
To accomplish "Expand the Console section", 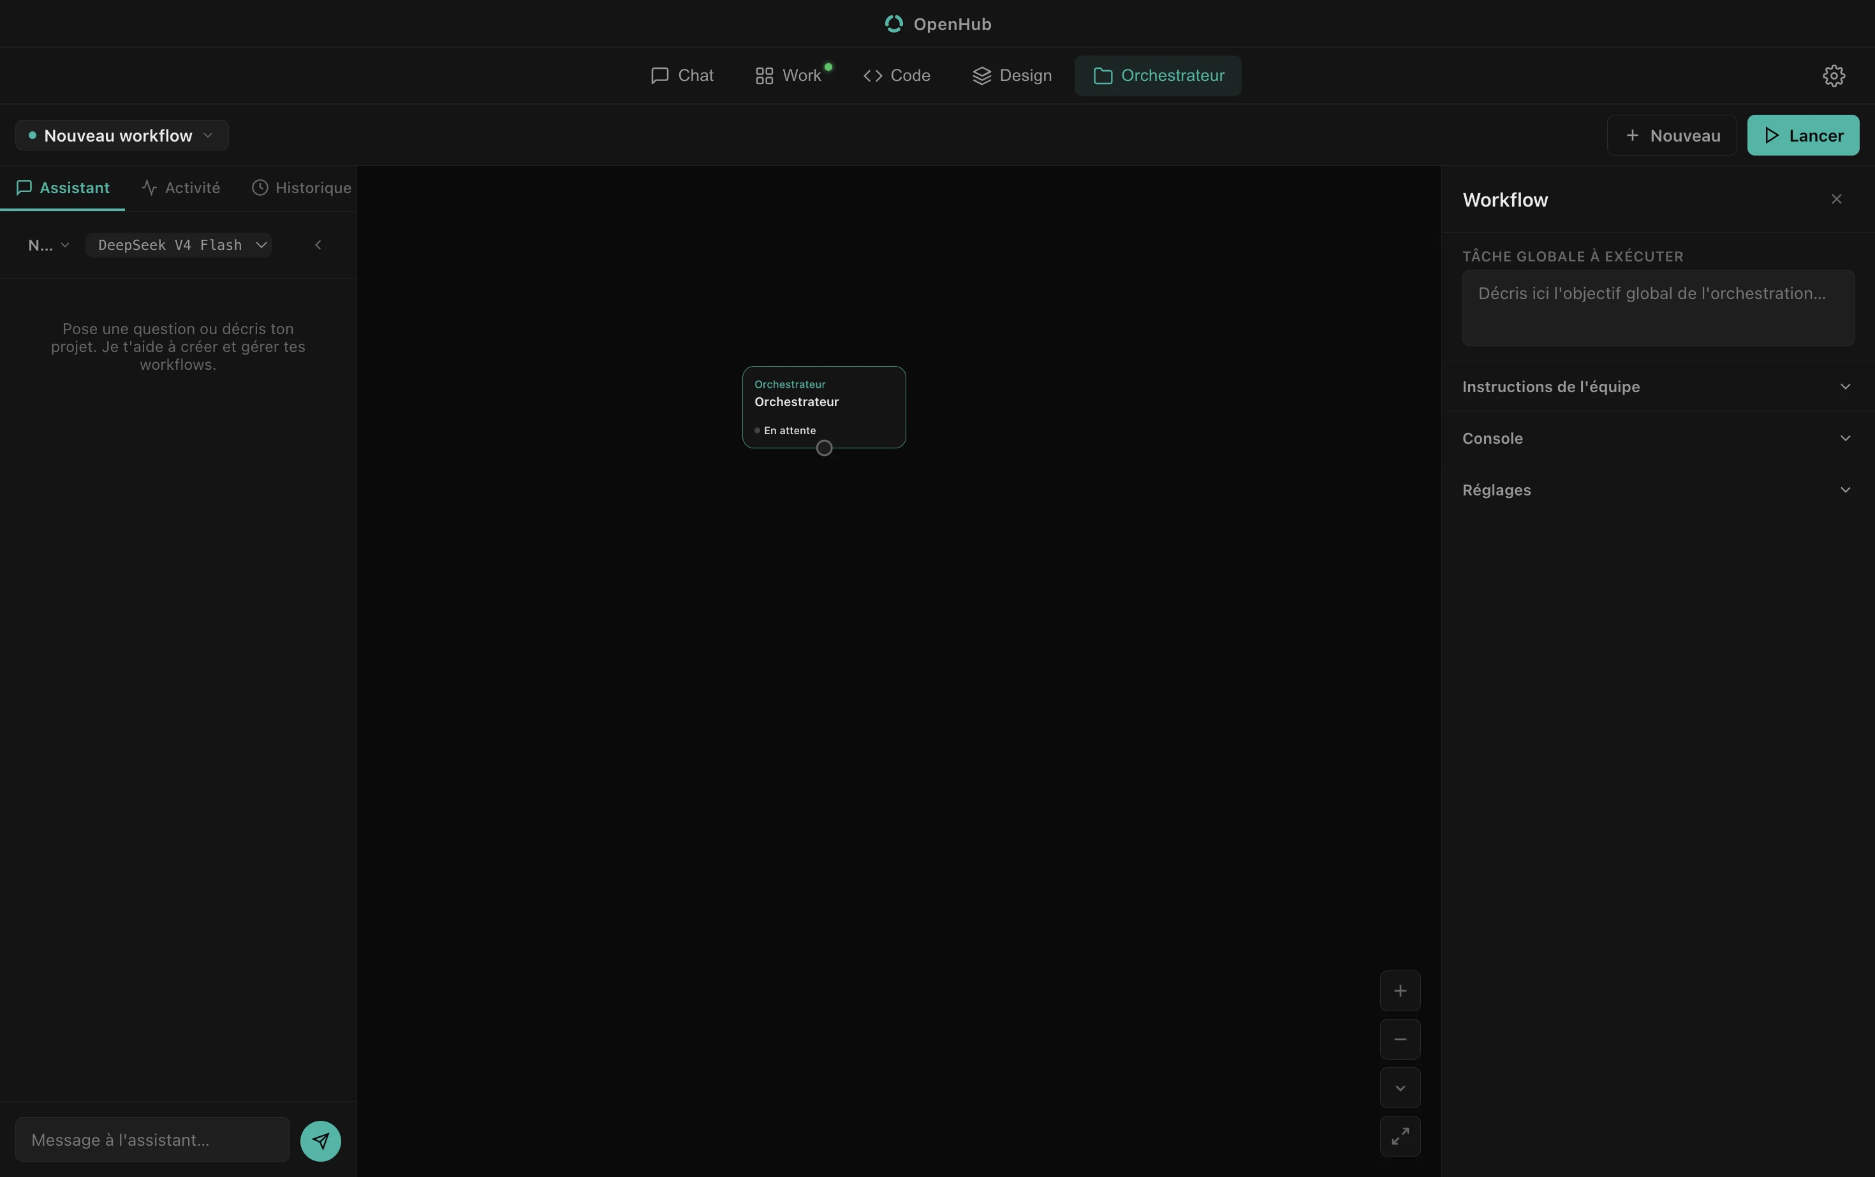I will click(1658, 438).
